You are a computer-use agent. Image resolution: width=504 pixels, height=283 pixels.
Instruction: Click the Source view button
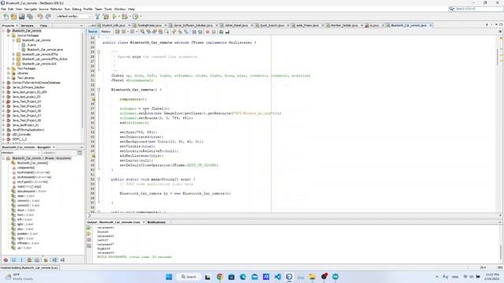pos(93,31)
